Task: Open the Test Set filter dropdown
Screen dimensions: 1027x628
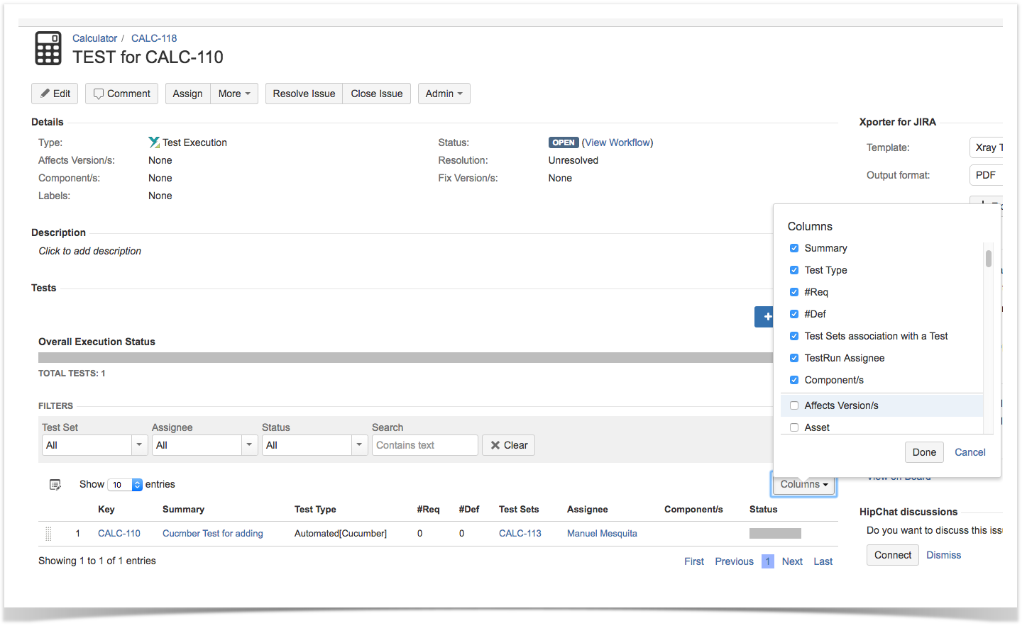Action: coord(94,445)
